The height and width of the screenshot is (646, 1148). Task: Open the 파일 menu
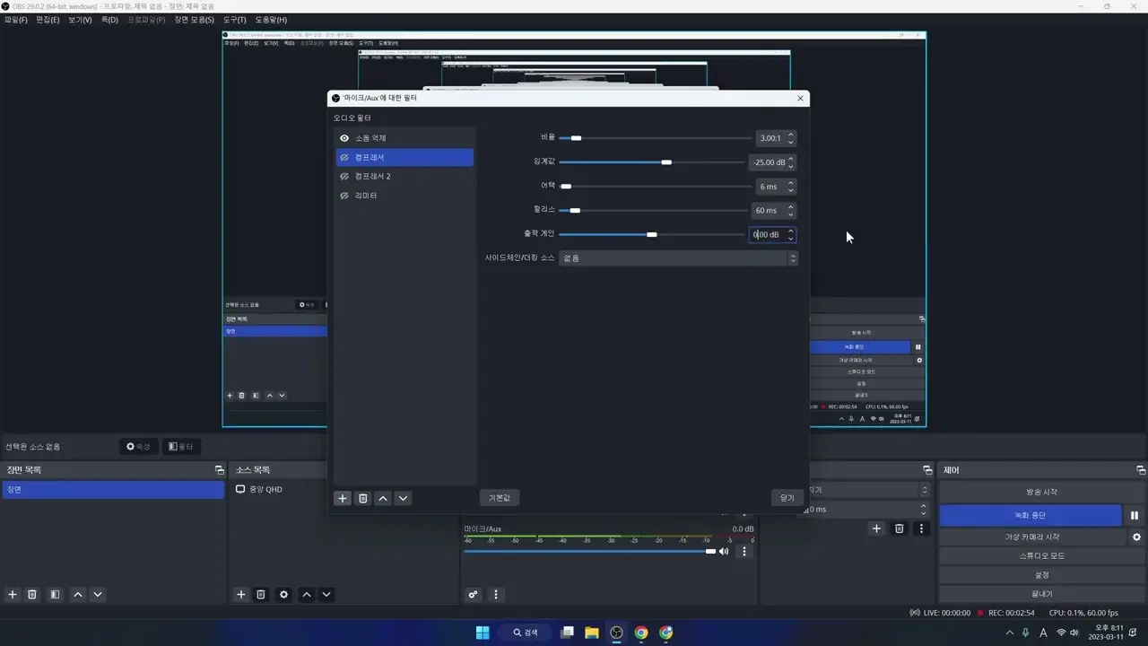(x=16, y=20)
